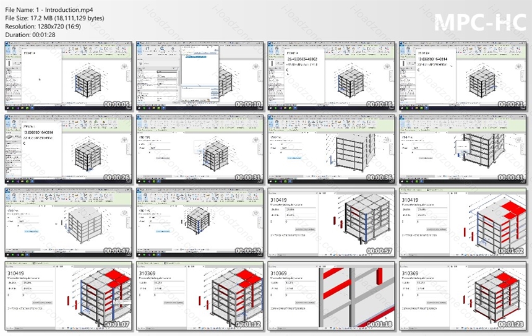
Task: Click the final thumbnail at 00:01:23
Action: click(463, 296)
